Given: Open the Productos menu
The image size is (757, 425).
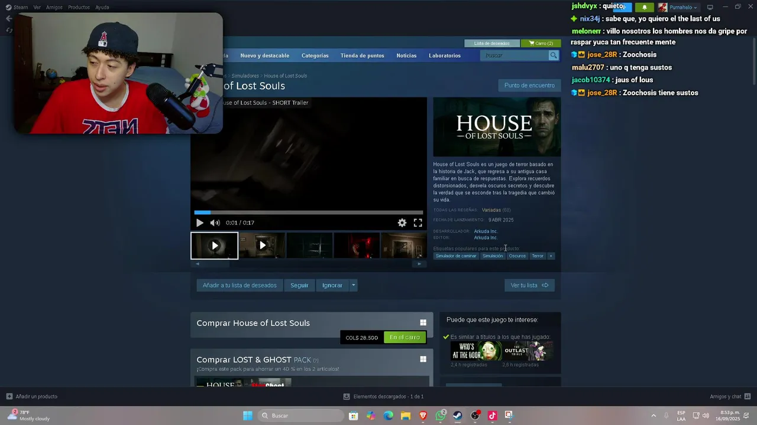Looking at the screenshot, I should (x=79, y=8).
